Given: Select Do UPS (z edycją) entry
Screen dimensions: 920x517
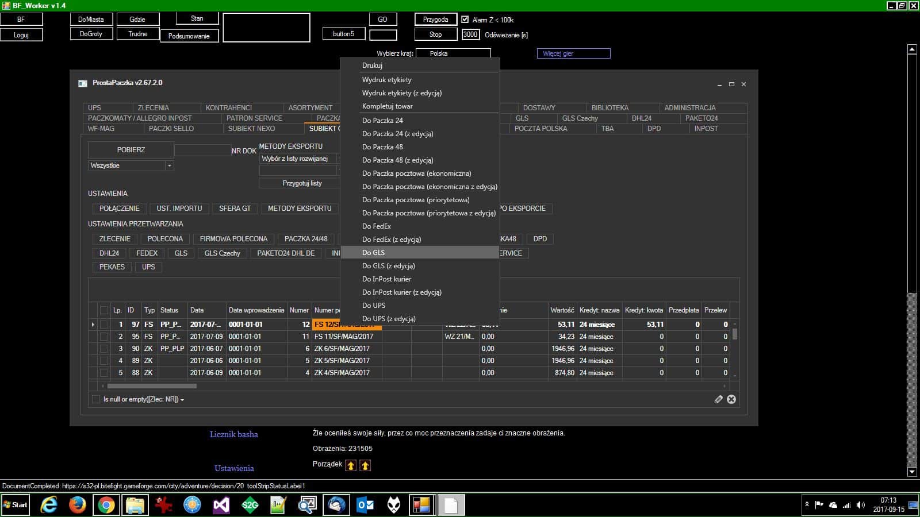Looking at the screenshot, I should click(x=420, y=319).
